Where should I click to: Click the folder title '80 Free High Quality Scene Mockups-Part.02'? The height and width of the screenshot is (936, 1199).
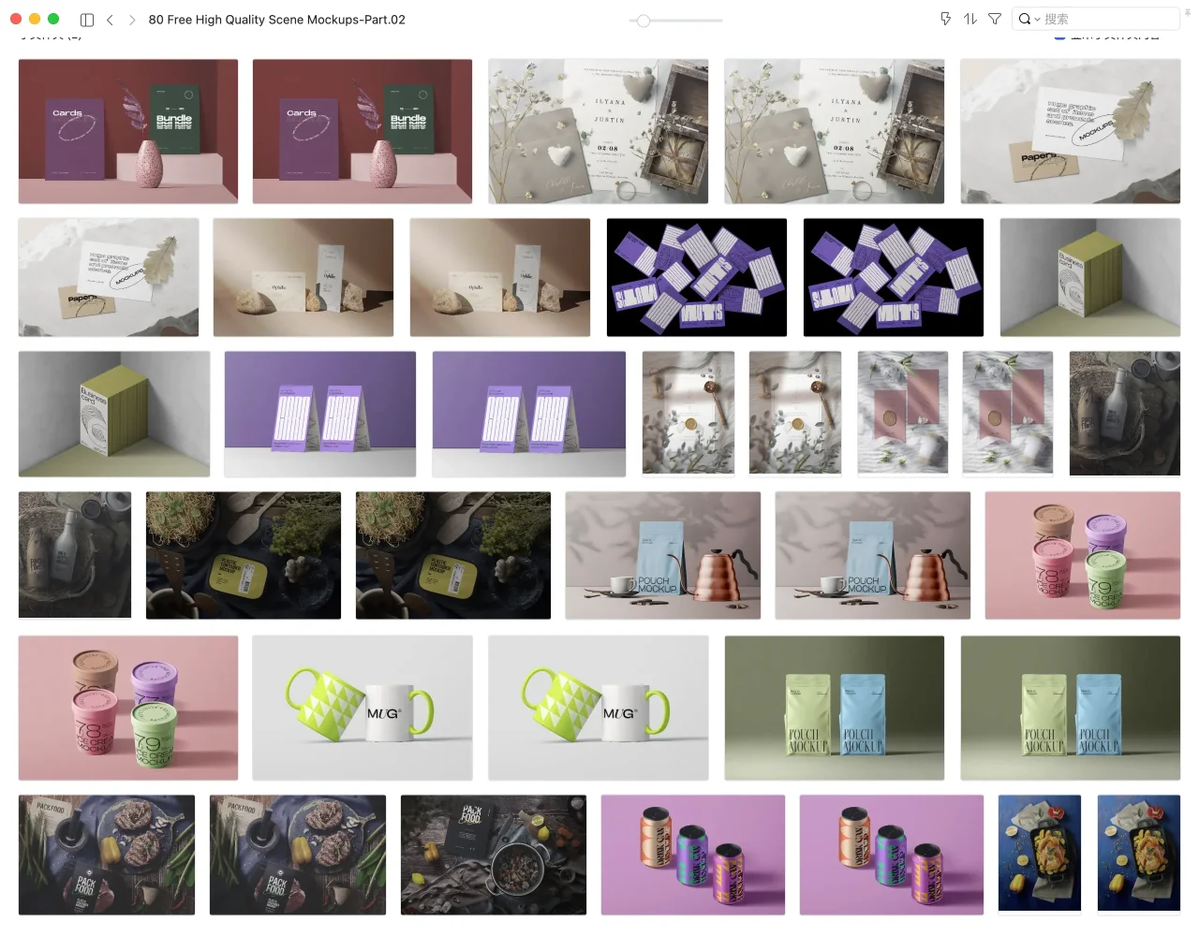(277, 20)
